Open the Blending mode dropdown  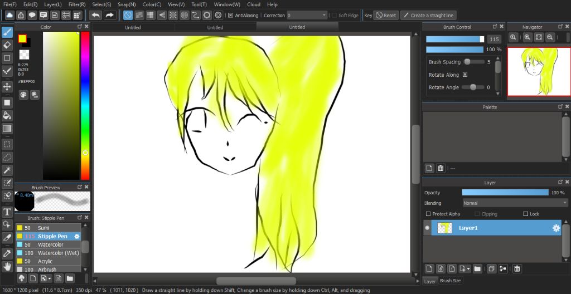click(515, 203)
